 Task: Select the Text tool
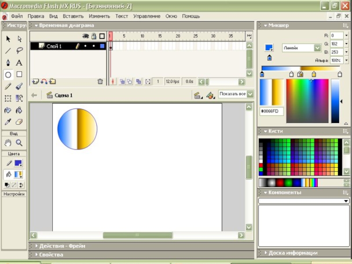pyautogui.click(x=19, y=62)
